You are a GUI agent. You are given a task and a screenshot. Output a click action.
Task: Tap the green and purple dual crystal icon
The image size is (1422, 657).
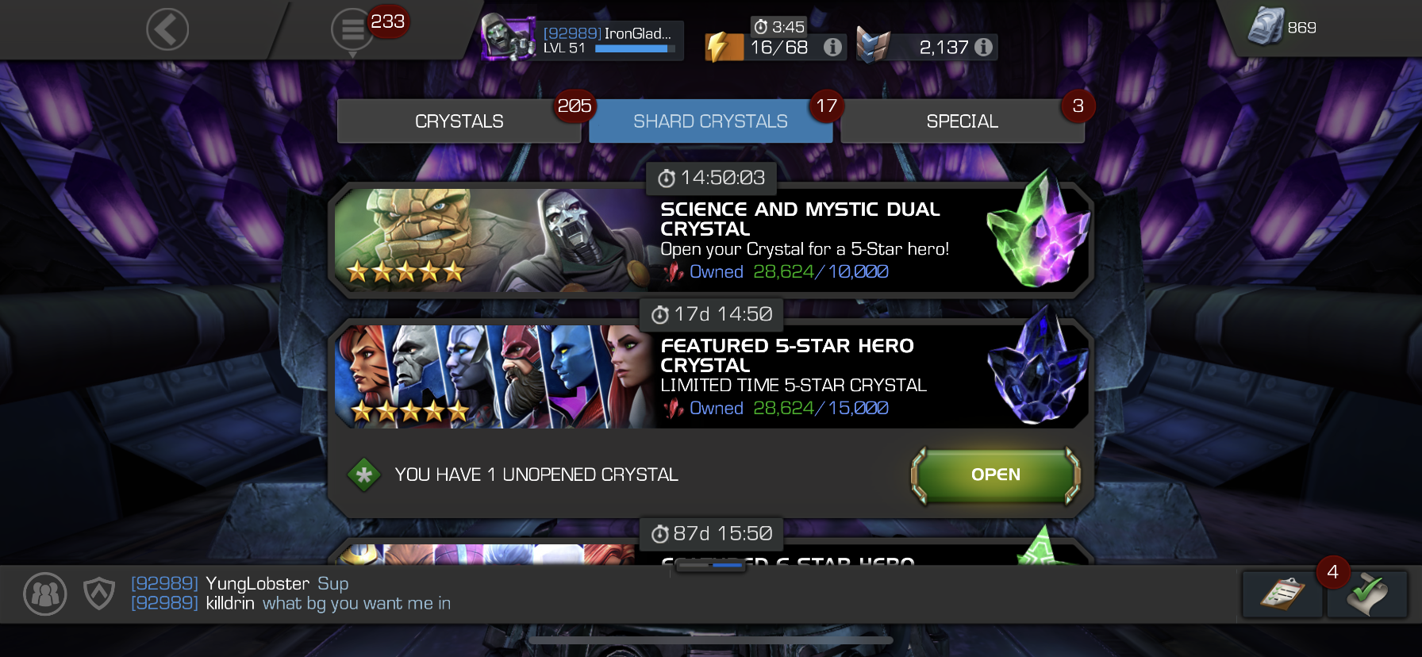(1037, 233)
